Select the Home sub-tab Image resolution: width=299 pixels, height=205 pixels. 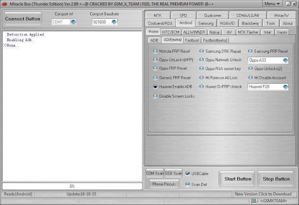(x=153, y=32)
